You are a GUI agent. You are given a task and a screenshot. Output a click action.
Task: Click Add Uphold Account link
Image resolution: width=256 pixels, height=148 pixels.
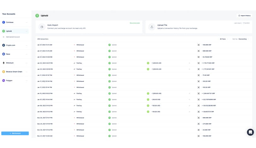[11, 37]
